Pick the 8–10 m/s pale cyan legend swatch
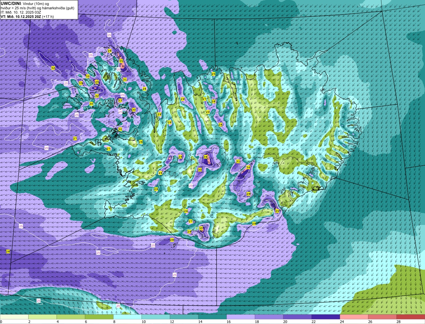Viewport: 425px width, 324px height. (x=127, y=317)
